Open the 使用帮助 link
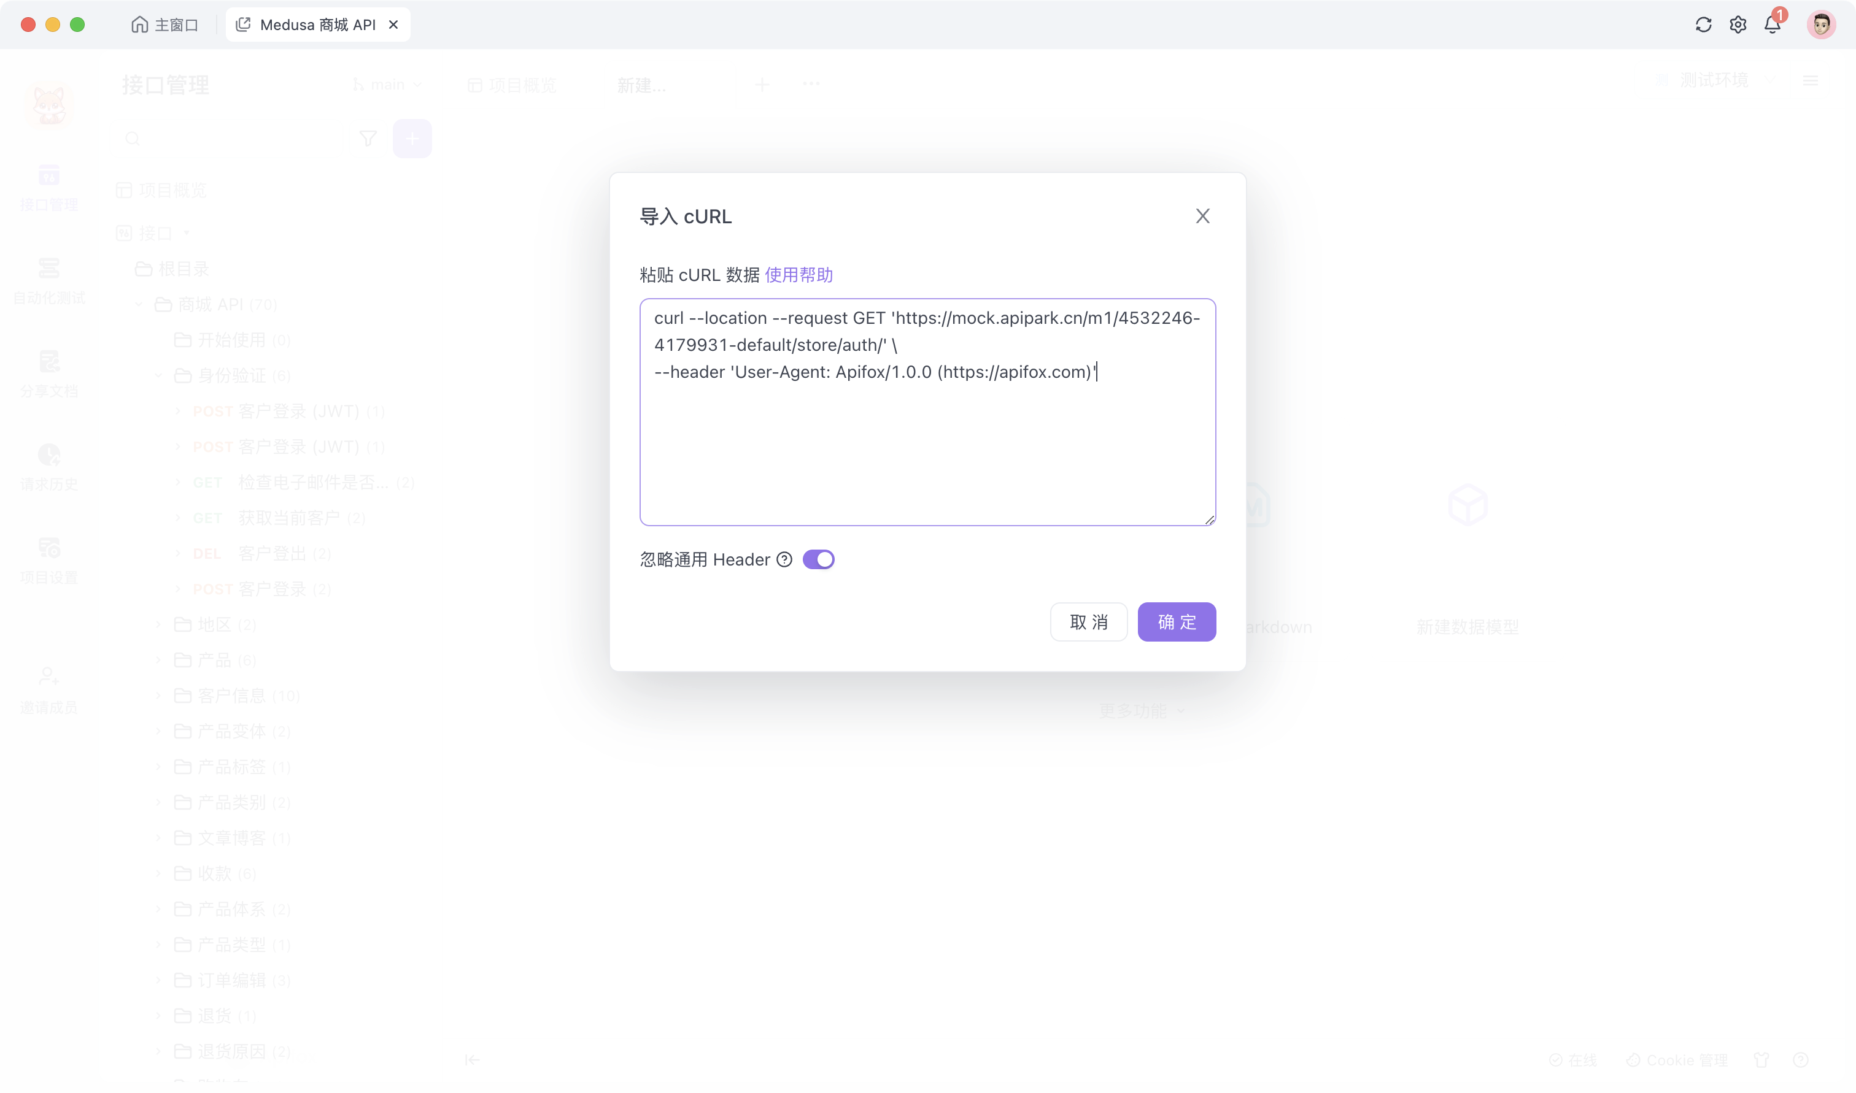This screenshot has width=1856, height=1093. pyautogui.click(x=798, y=275)
